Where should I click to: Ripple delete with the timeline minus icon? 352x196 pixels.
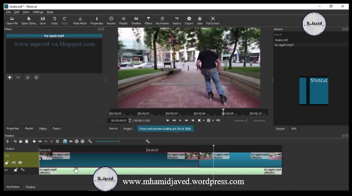pyautogui.click(x=40, y=142)
